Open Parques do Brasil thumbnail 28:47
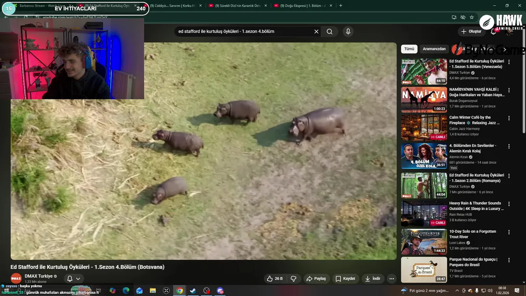 [424, 270]
